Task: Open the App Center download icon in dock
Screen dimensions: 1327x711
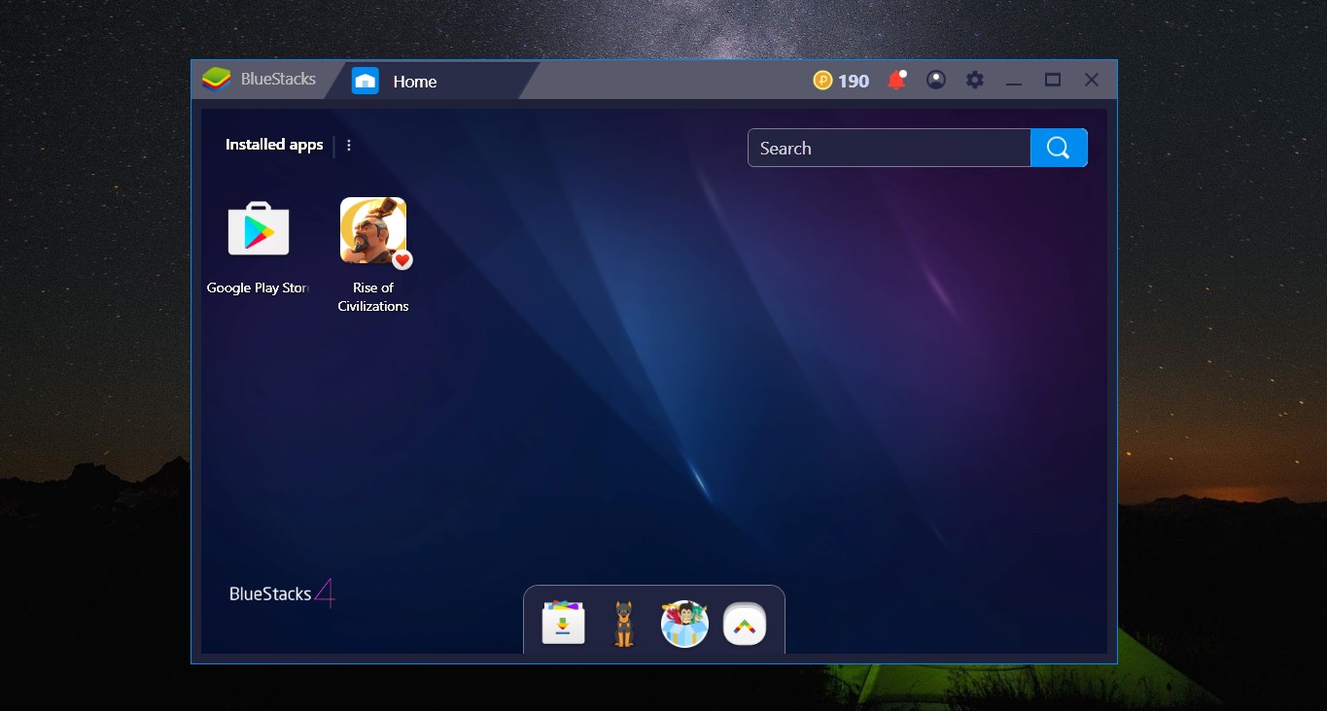Action: pos(563,623)
